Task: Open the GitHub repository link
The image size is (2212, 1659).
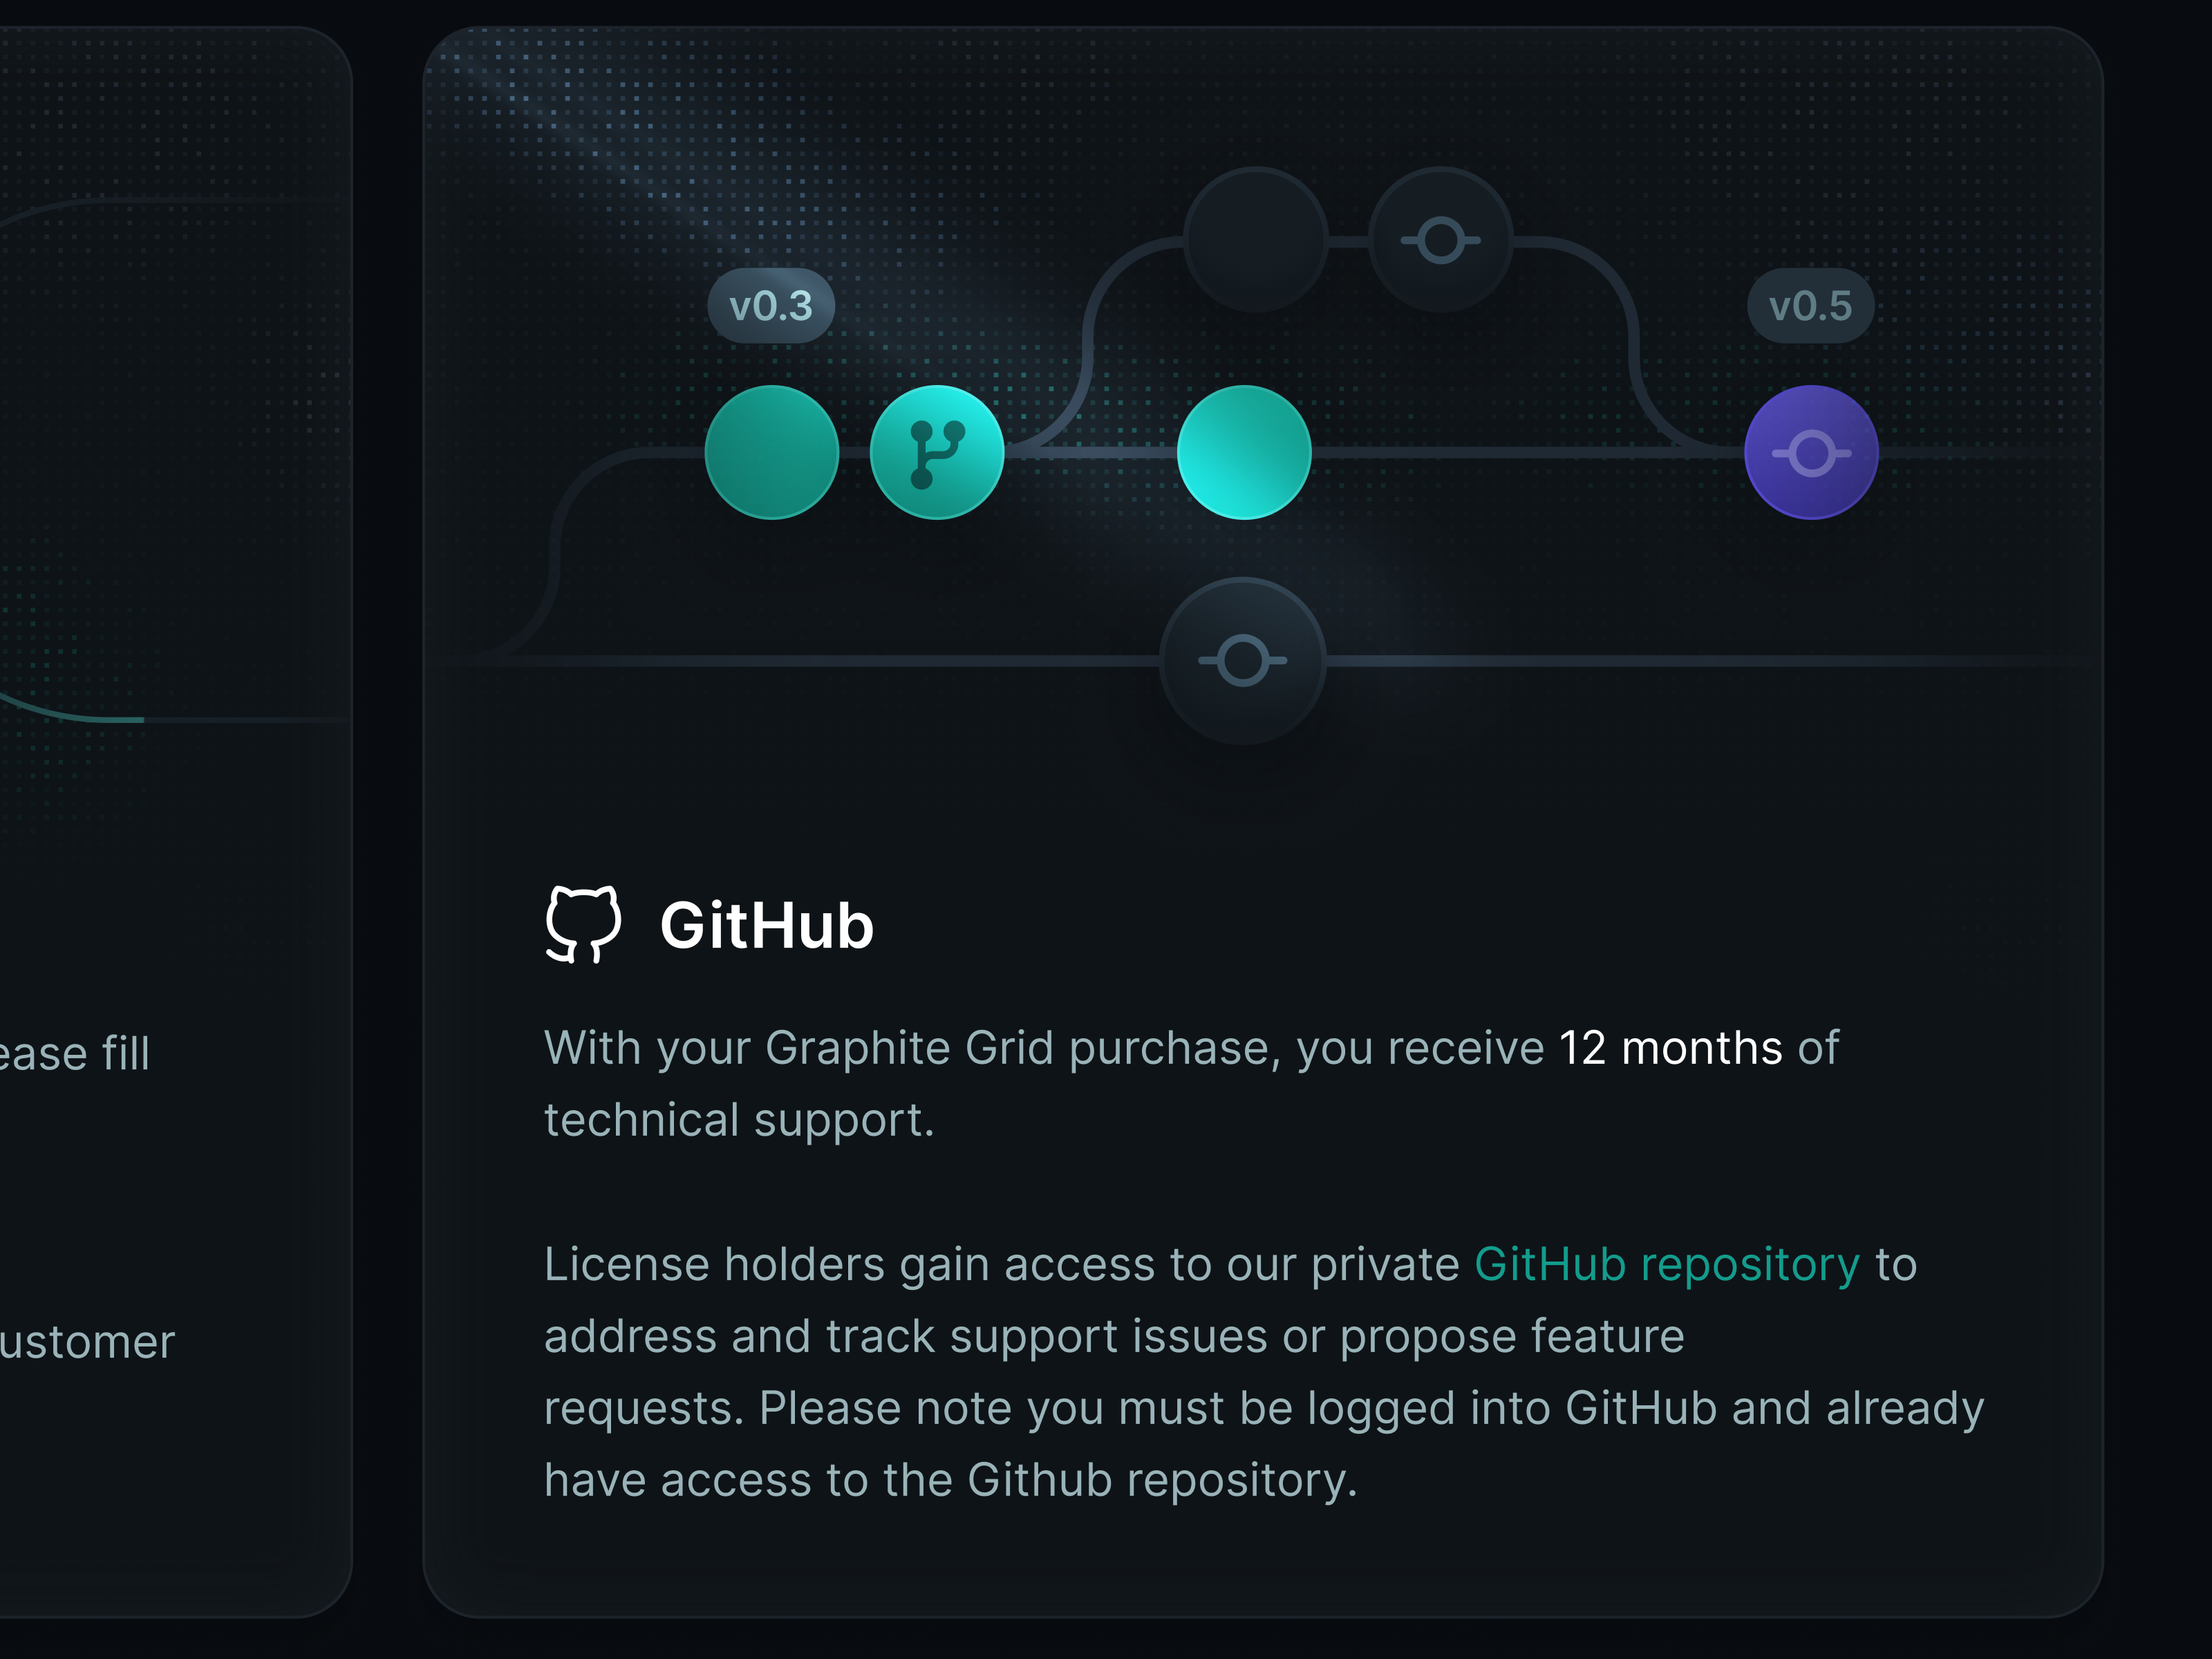Action: pos(1667,1264)
